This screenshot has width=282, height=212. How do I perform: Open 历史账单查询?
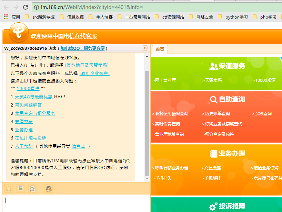[216, 114]
